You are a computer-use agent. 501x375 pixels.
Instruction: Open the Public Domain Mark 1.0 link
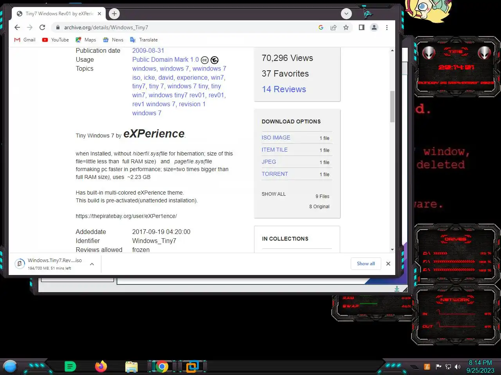tap(166, 59)
